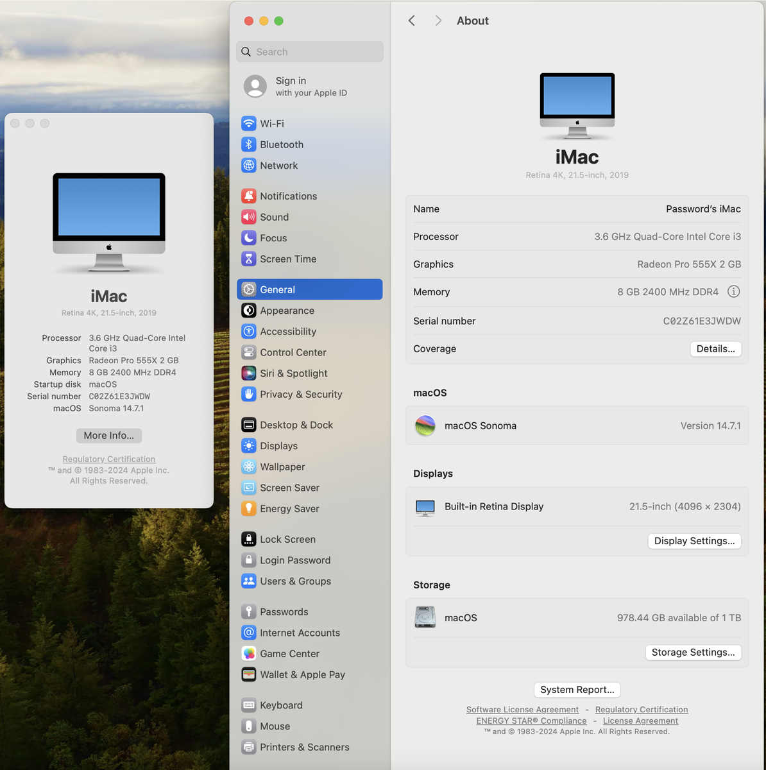The height and width of the screenshot is (770, 766).
Task: Open Regulatory Certification link in Settings footer
Action: pyautogui.click(x=642, y=710)
